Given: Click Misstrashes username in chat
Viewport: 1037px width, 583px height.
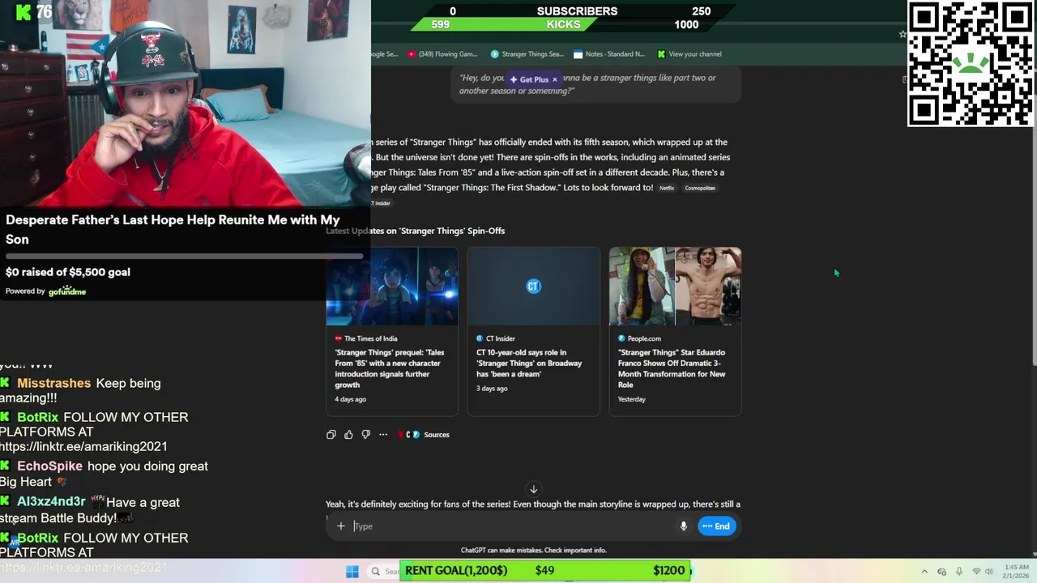Looking at the screenshot, I should [54, 383].
